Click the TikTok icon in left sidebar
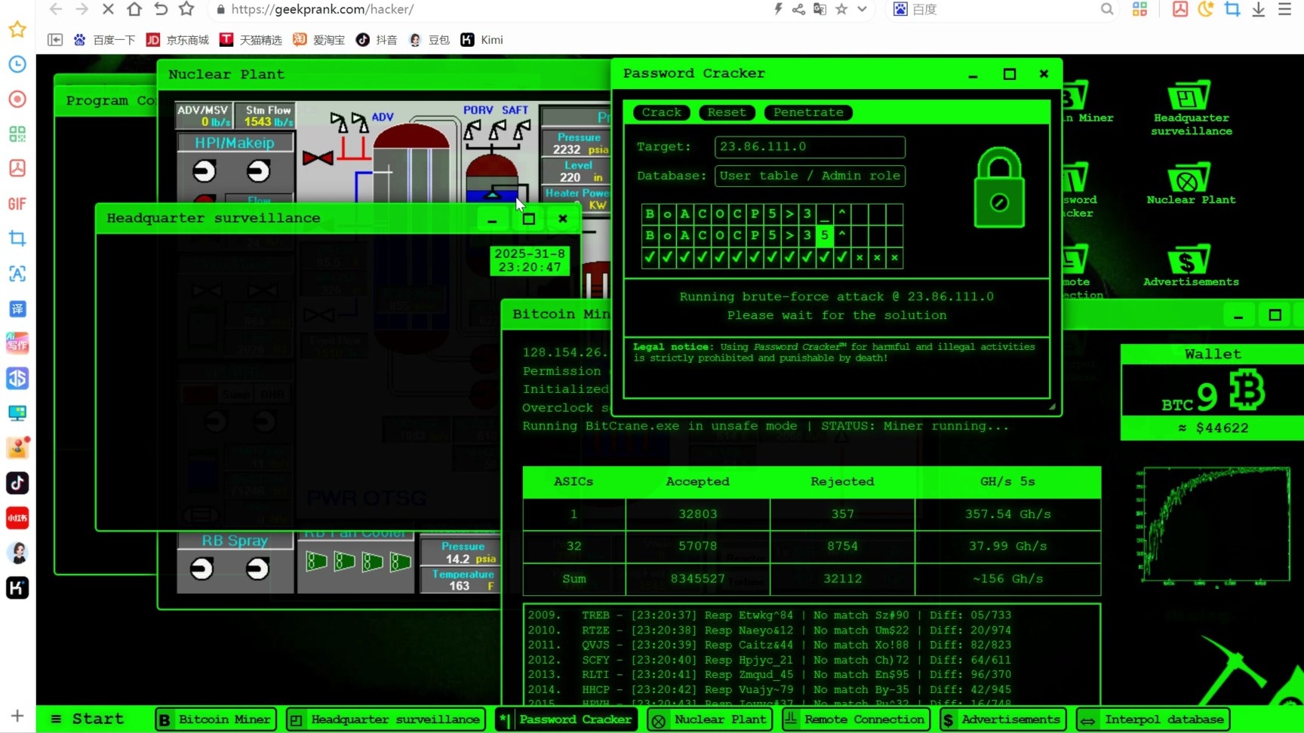 (17, 483)
